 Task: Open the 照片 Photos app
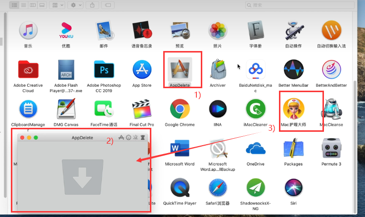click(x=218, y=31)
